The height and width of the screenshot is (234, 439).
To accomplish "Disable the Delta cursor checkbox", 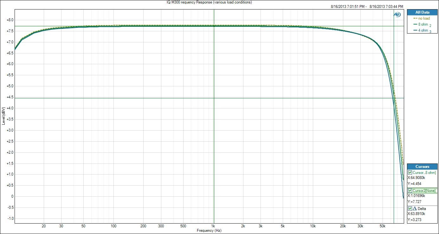I will tap(410, 209).
